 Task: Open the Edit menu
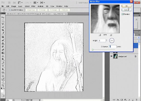(x=8, y=6)
